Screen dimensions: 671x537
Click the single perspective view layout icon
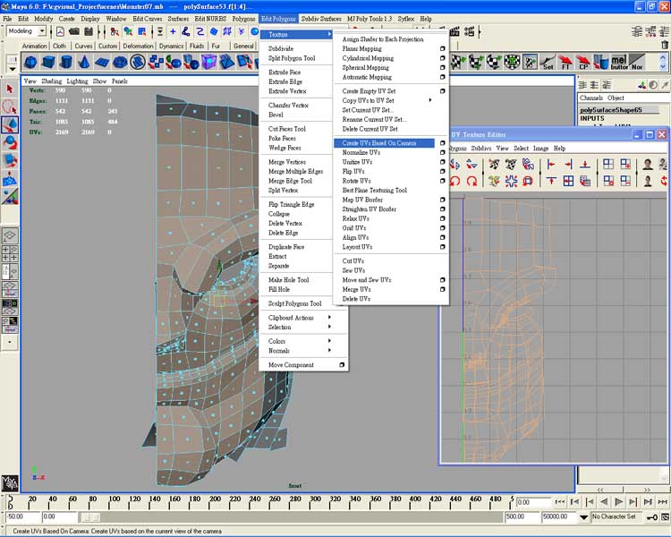point(10,235)
